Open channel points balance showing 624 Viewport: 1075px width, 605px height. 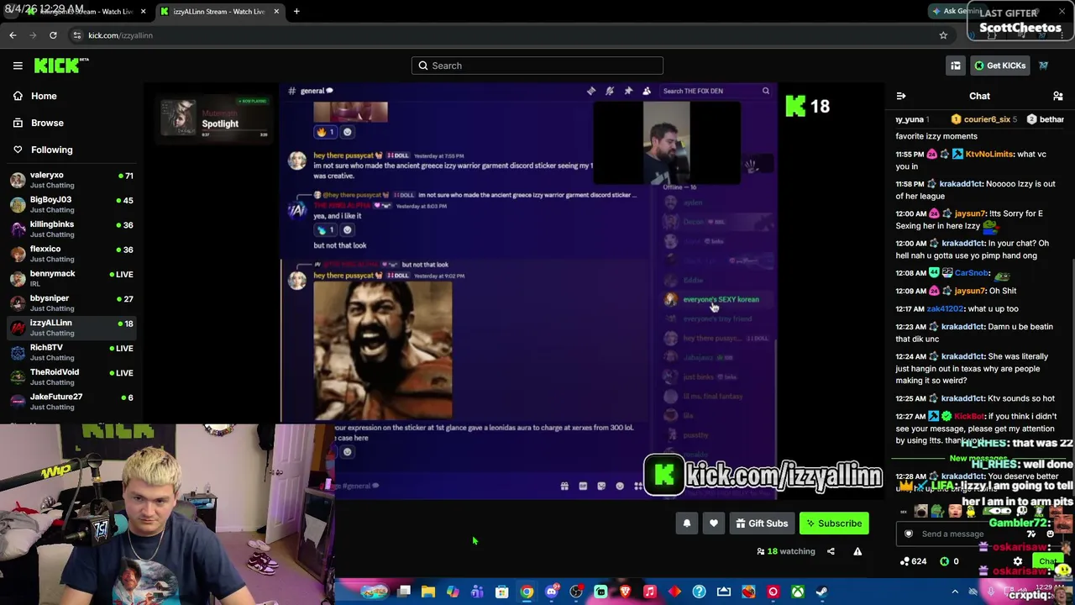click(x=913, y=561)
